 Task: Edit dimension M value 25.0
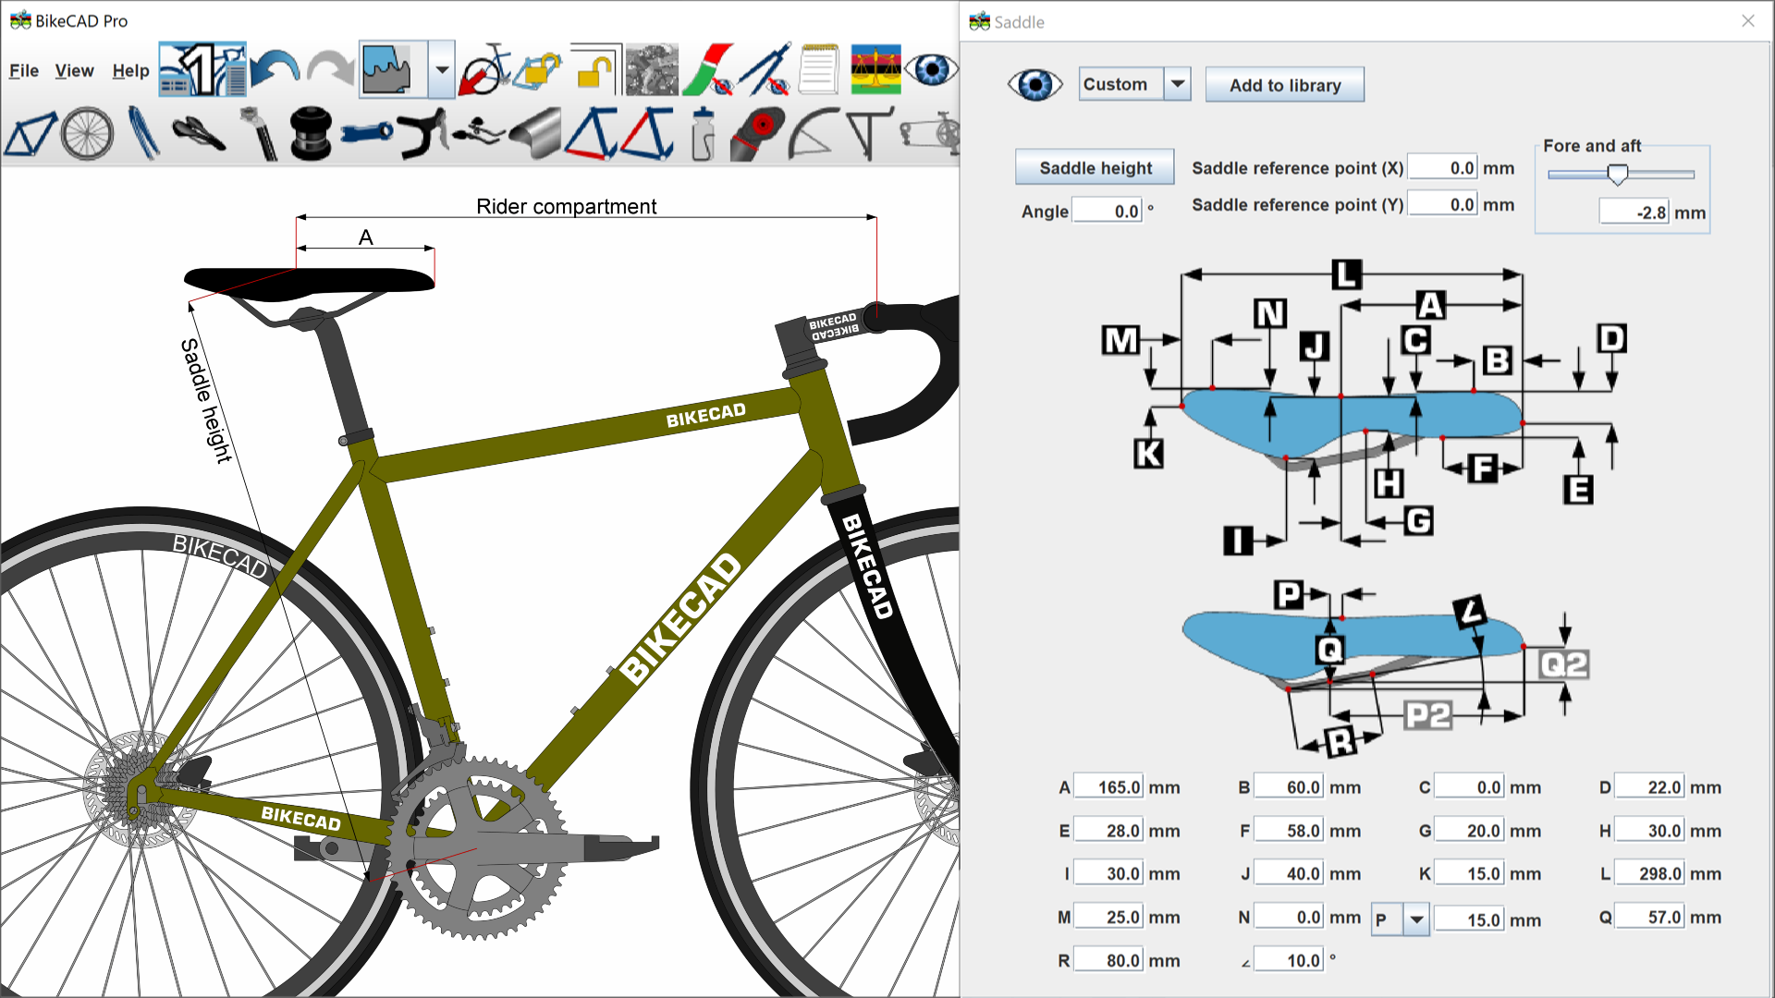1109,917
